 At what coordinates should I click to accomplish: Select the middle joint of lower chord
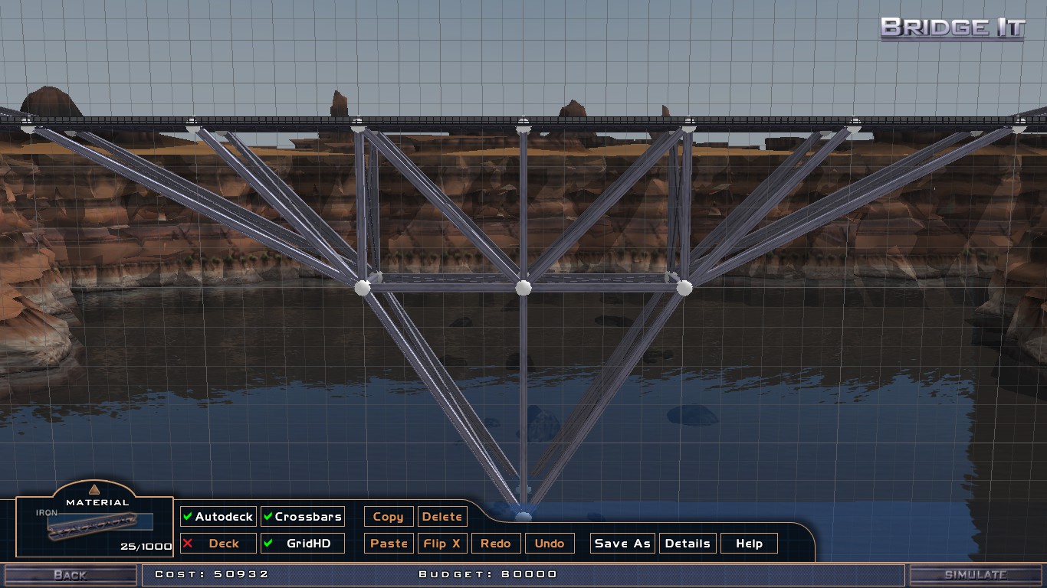pos(523,287)
